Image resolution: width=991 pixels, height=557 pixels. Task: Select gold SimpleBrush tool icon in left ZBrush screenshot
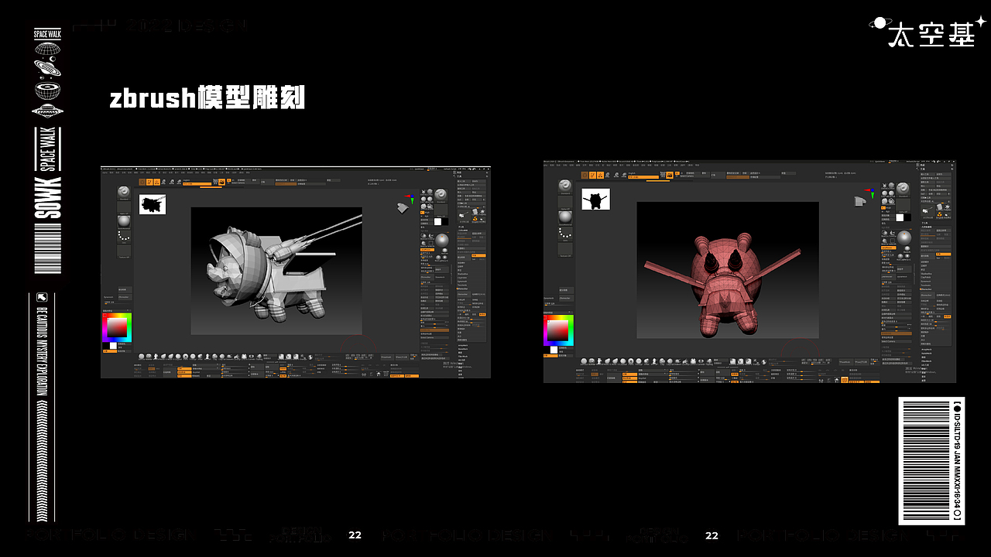(x=475, y=219)
